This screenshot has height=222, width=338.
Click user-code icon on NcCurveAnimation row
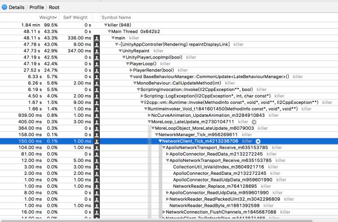(x=96, y=116)
